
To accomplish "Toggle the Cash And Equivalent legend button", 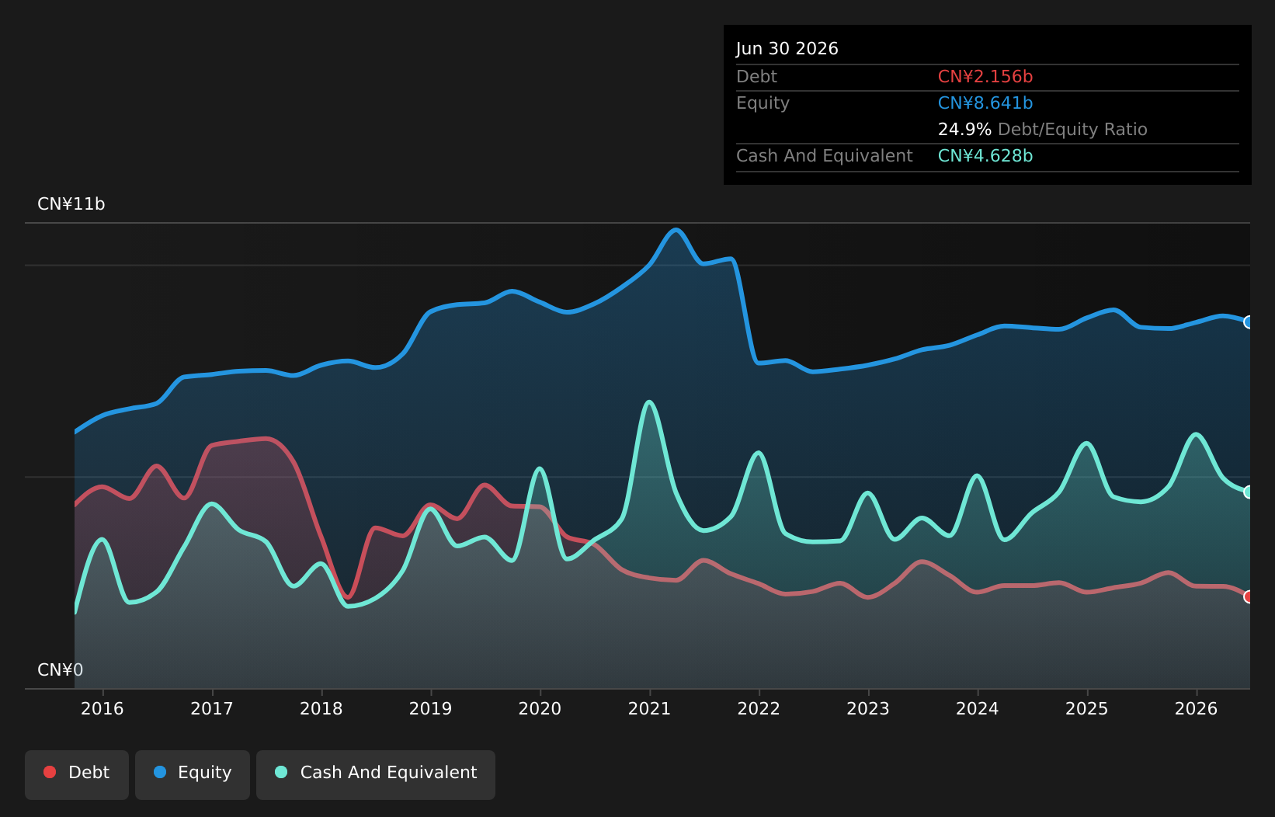I will [x=376, y=774].
